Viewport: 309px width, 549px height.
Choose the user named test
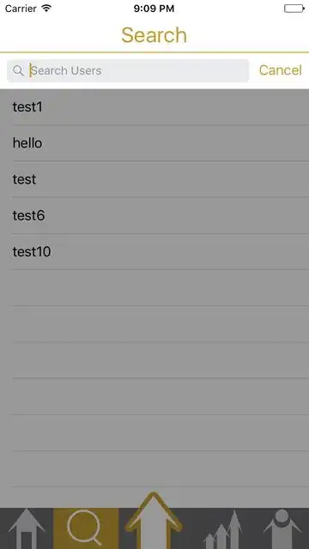(154, 179)
